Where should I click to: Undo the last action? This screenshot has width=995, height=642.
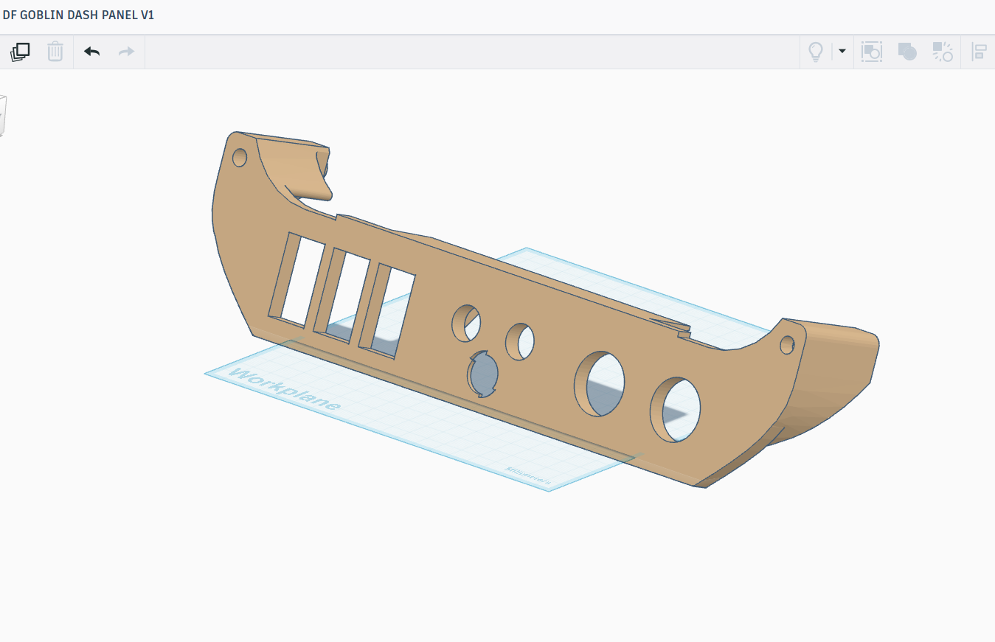[x=91, y=52]
